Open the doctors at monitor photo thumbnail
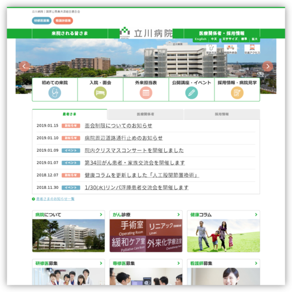The width and height of the screenshot is (292, 292). (146, 277)
